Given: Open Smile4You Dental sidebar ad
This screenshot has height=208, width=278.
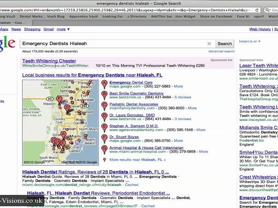Looking at the screenshot, I should (259, 152).
